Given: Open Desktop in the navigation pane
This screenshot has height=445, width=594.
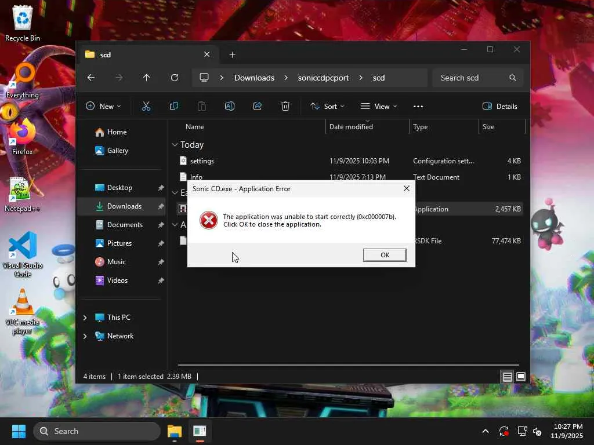Looking at the screenshot, I should click(x=119, y=188).
